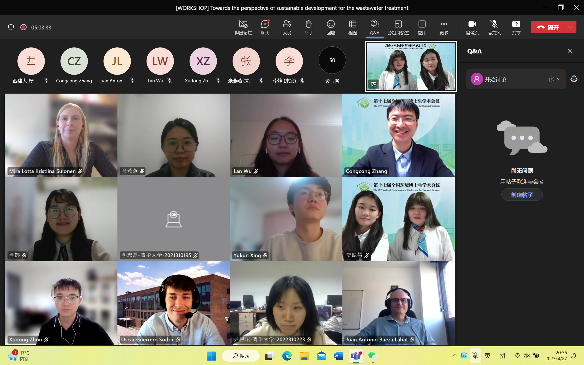This screenshot has height=365, width=584.
Task: Switch input language via the 英 indicator
Action: pyautogui.click(x=488, y=356)
